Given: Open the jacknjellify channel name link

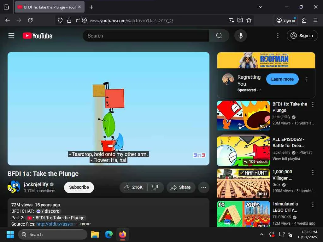Looking at the screenshot, I should point(36,184).
